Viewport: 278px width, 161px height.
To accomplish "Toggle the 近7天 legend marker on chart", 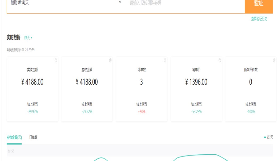I will pos(265,137).
